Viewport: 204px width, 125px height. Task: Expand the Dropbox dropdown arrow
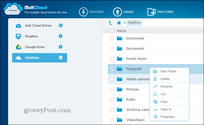pyautogui.click(x=61, y=36)
